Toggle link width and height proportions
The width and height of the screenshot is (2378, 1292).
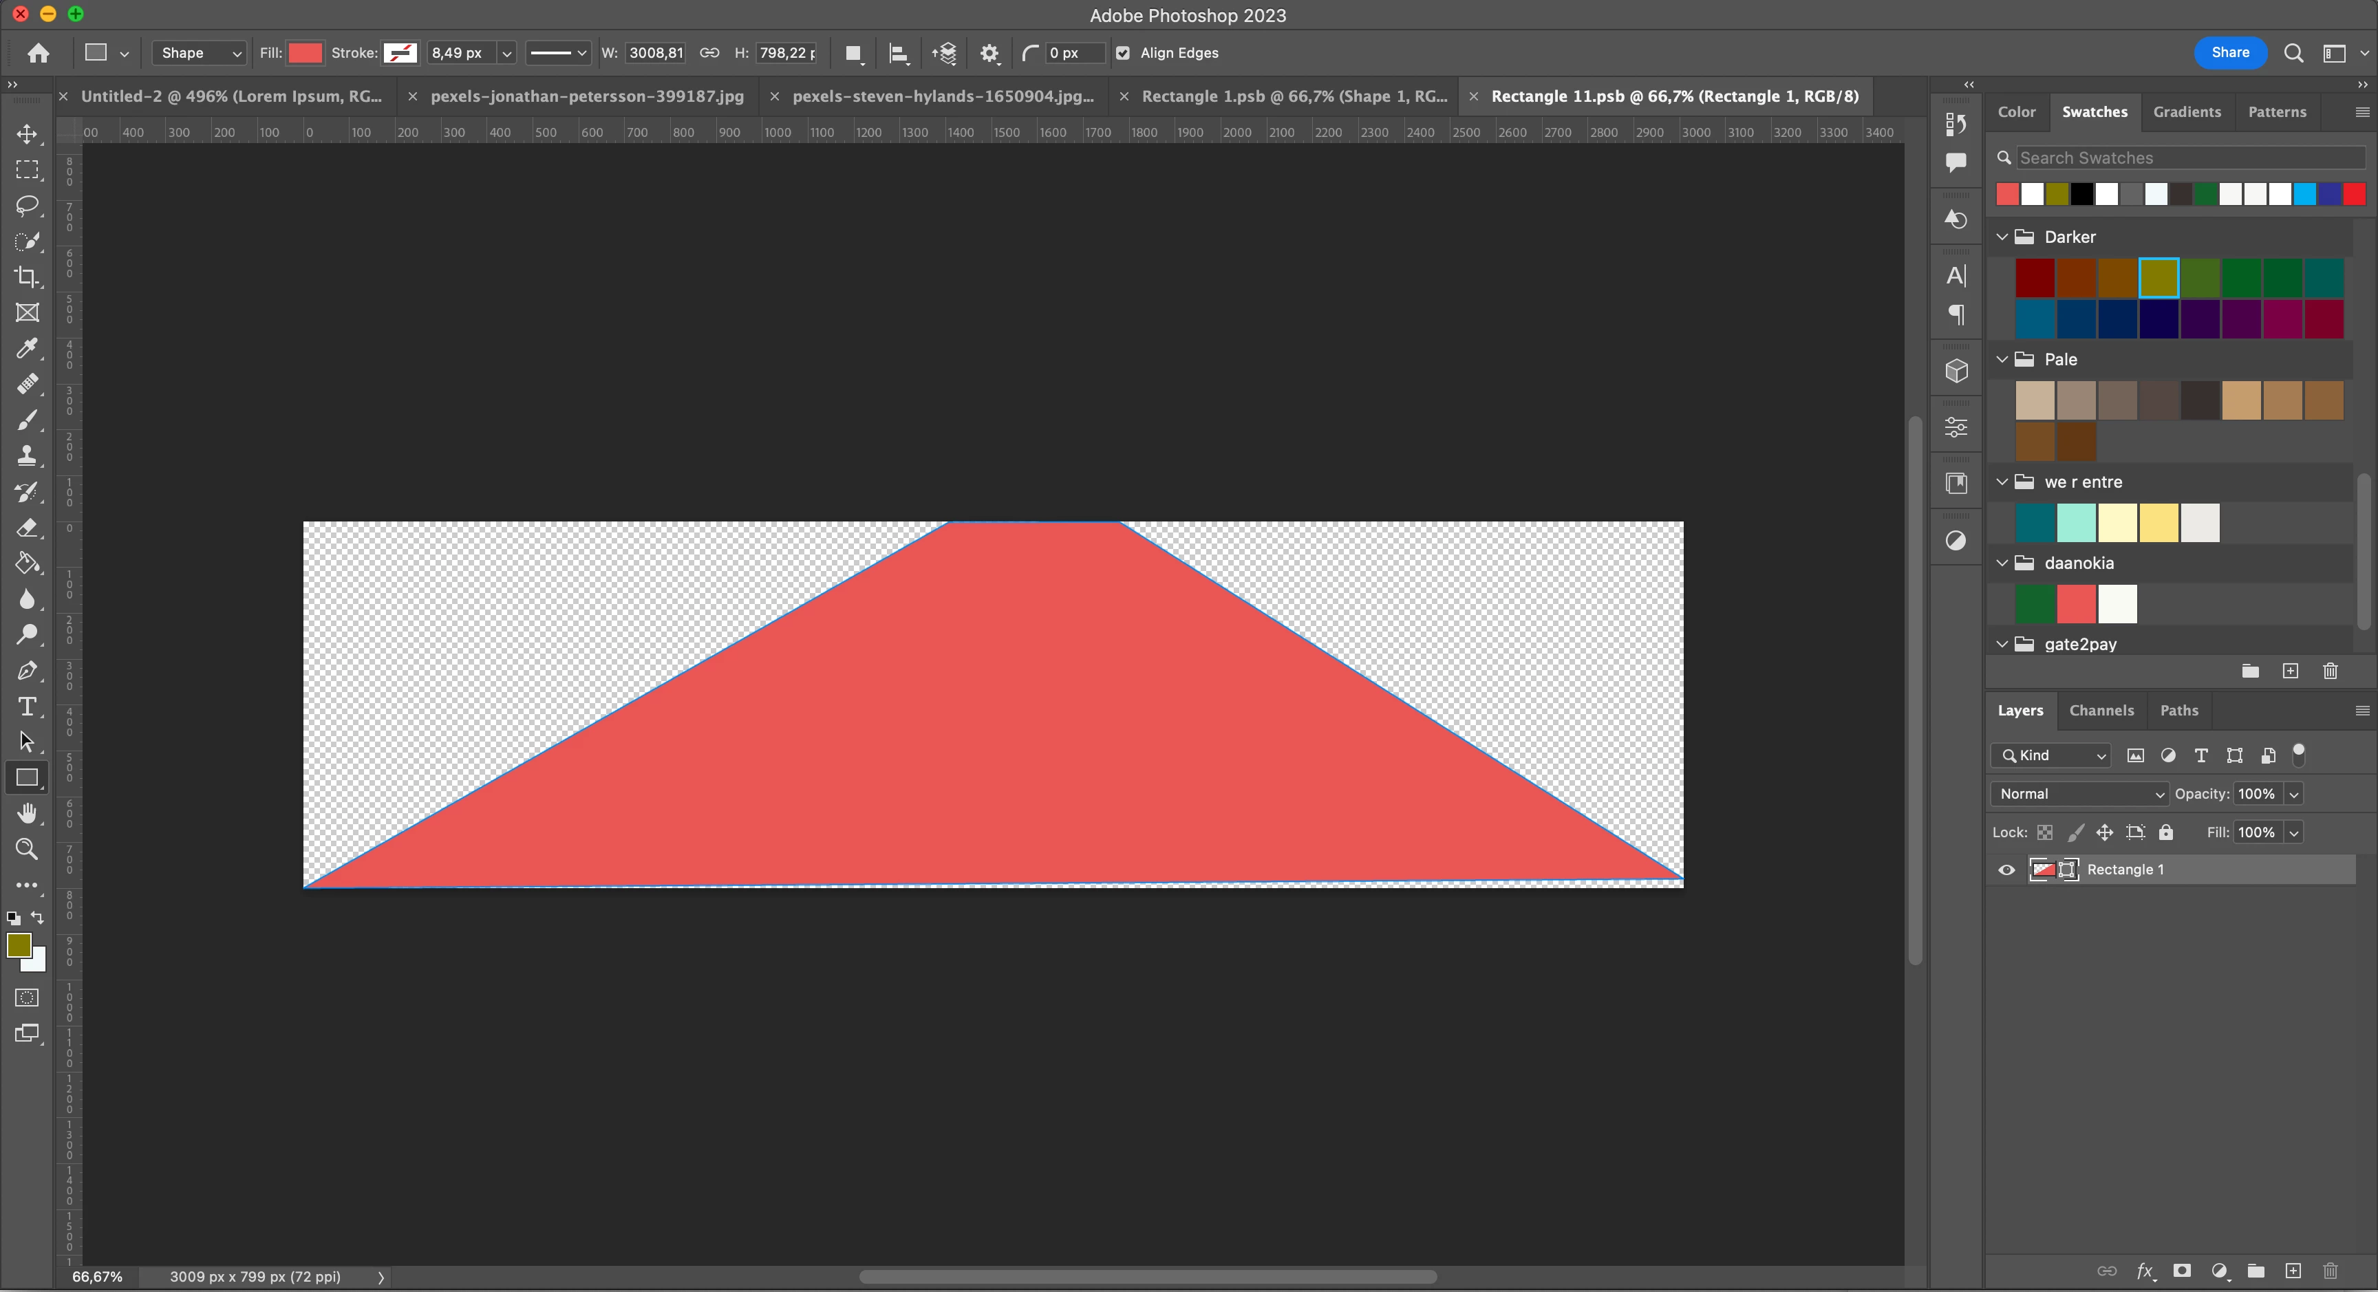point(709,52)
